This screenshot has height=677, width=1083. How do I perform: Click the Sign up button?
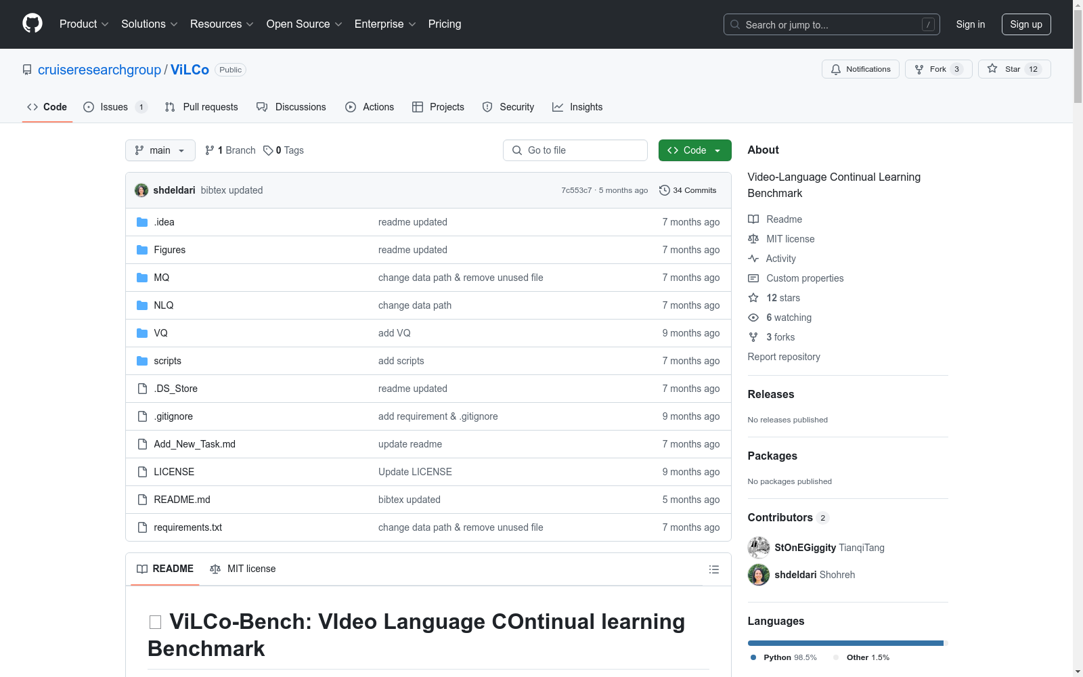coord(1026,24)
